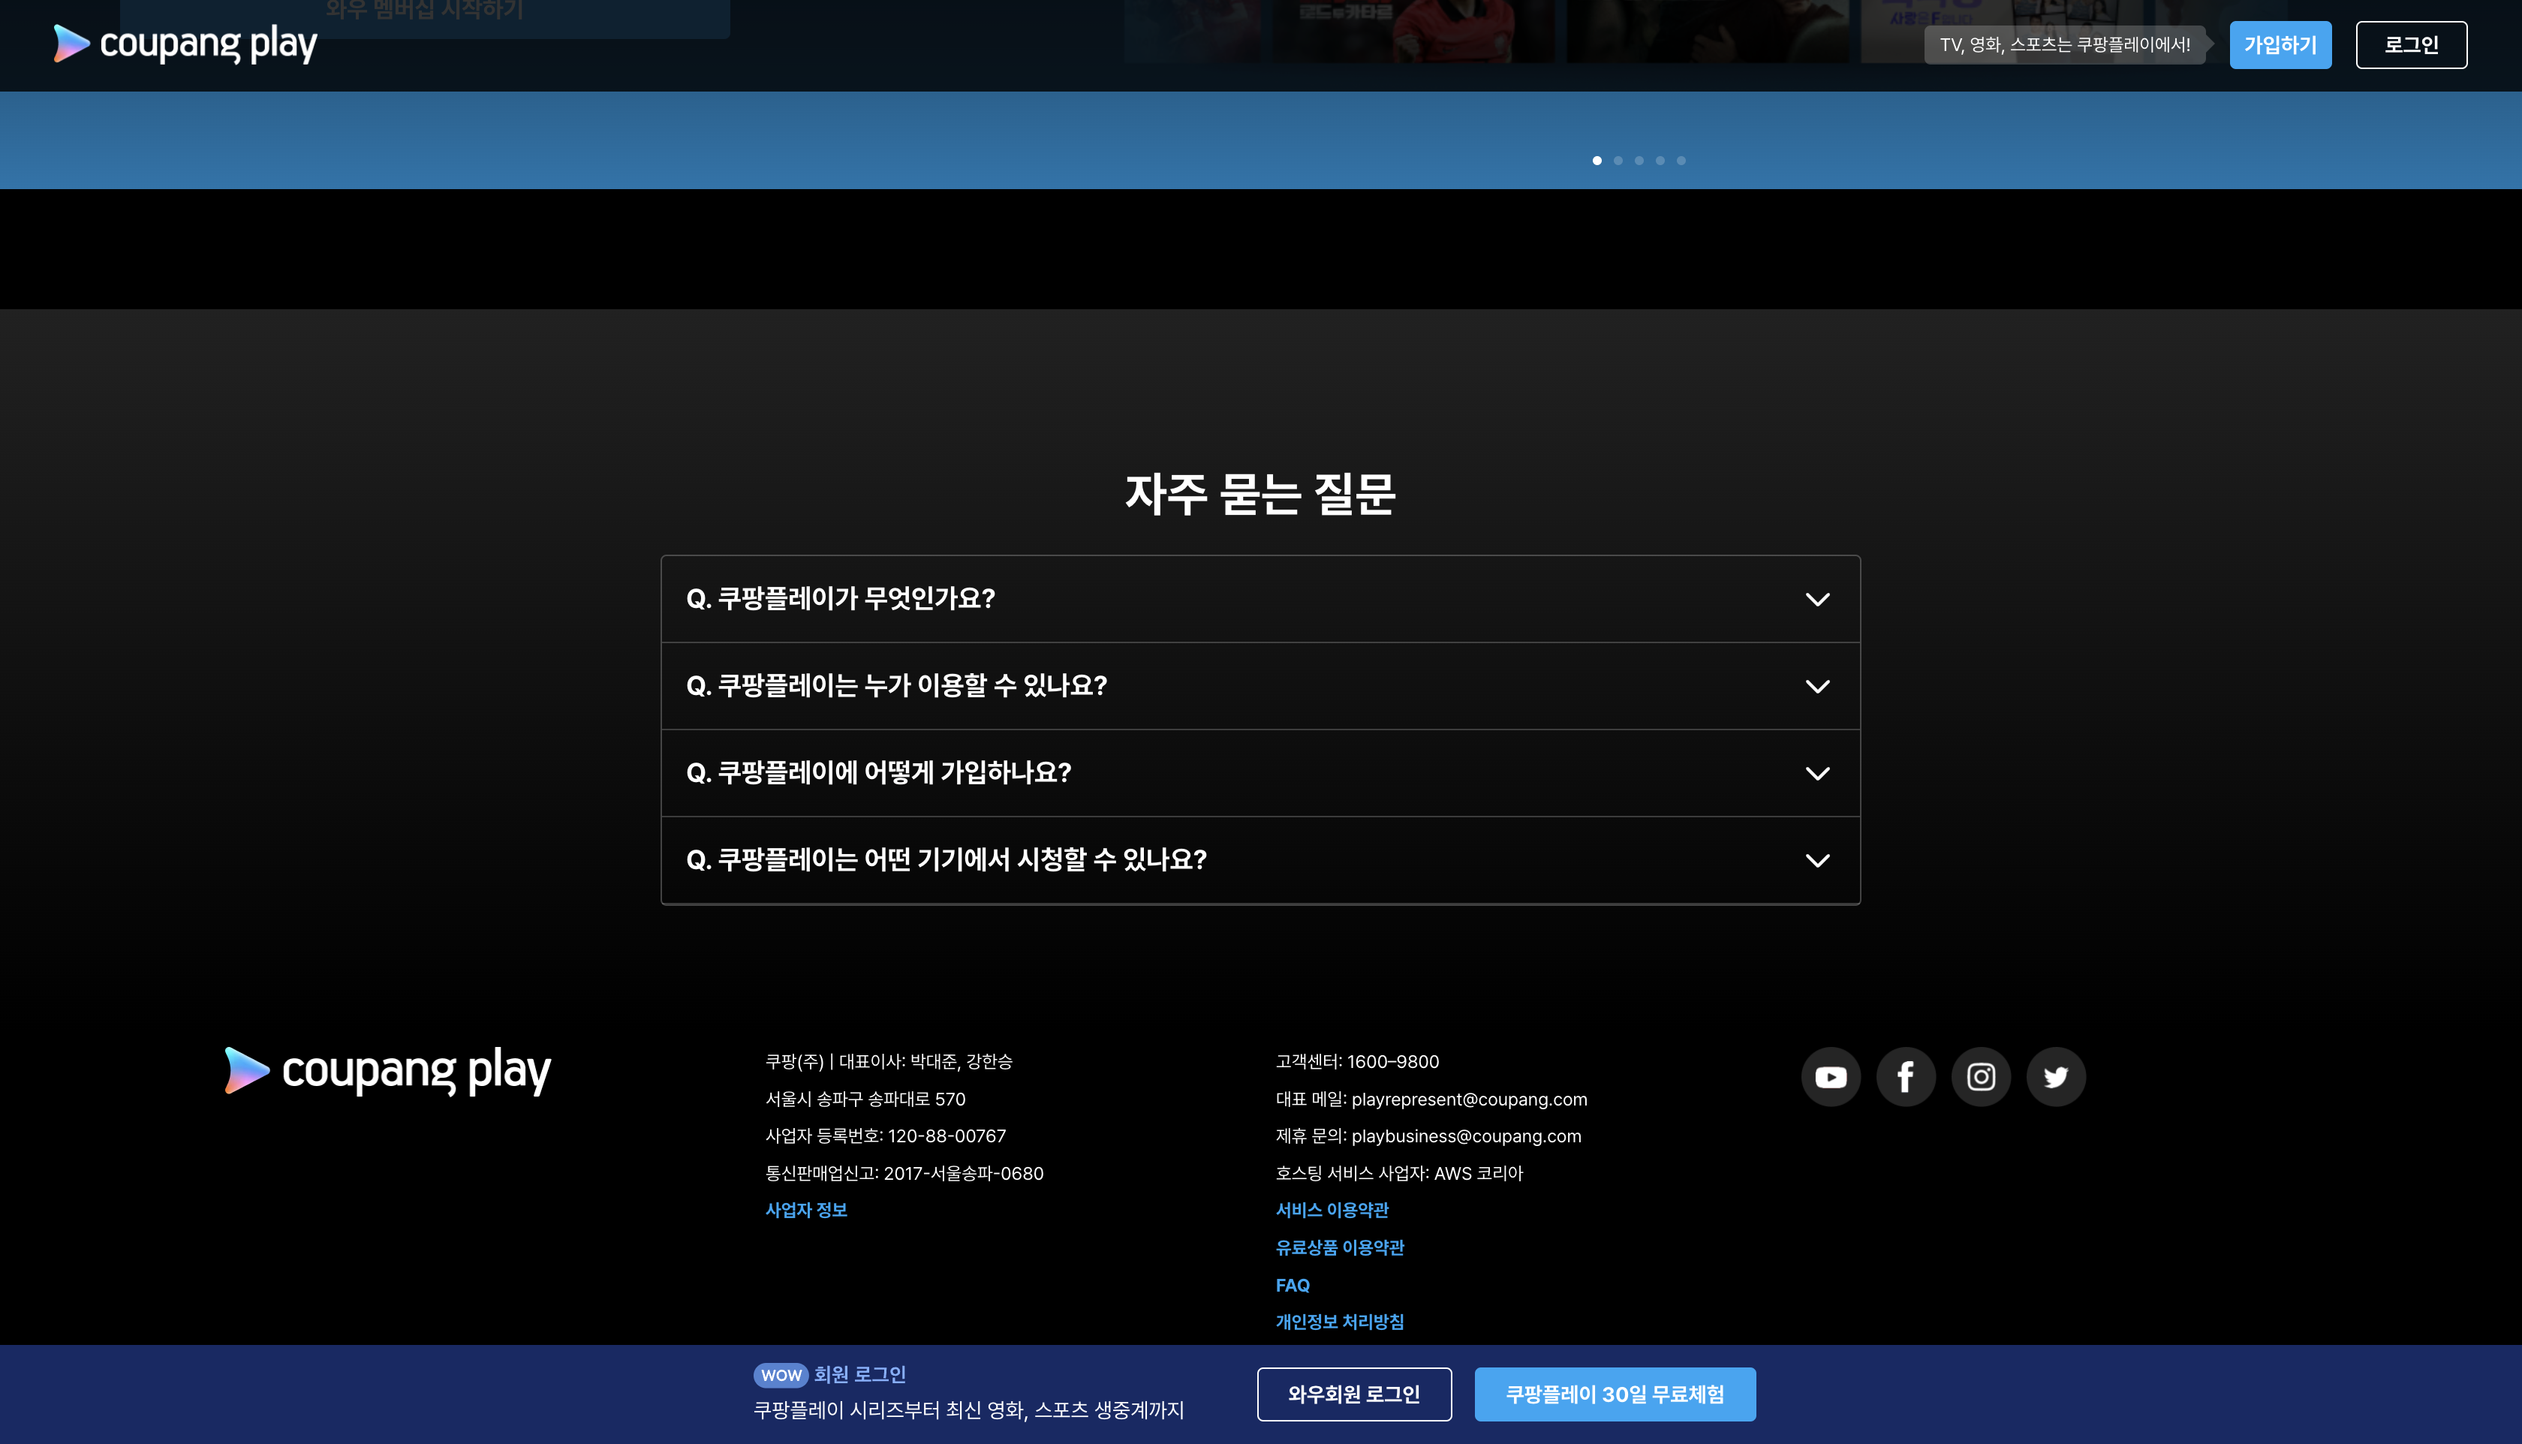Open the Instagram social icon
The width and height of the screenshot is (2522, 1444).
(1981, 1077)
